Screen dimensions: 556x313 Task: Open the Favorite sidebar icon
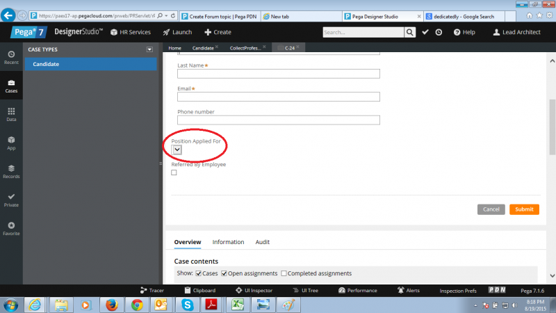(x=11, y=228)
